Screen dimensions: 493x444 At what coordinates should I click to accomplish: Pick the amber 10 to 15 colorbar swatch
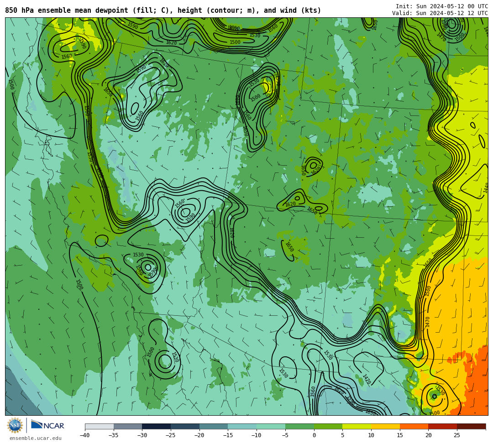[385, 426]
